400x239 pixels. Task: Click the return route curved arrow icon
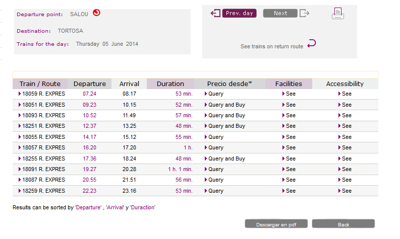(312, 44)
